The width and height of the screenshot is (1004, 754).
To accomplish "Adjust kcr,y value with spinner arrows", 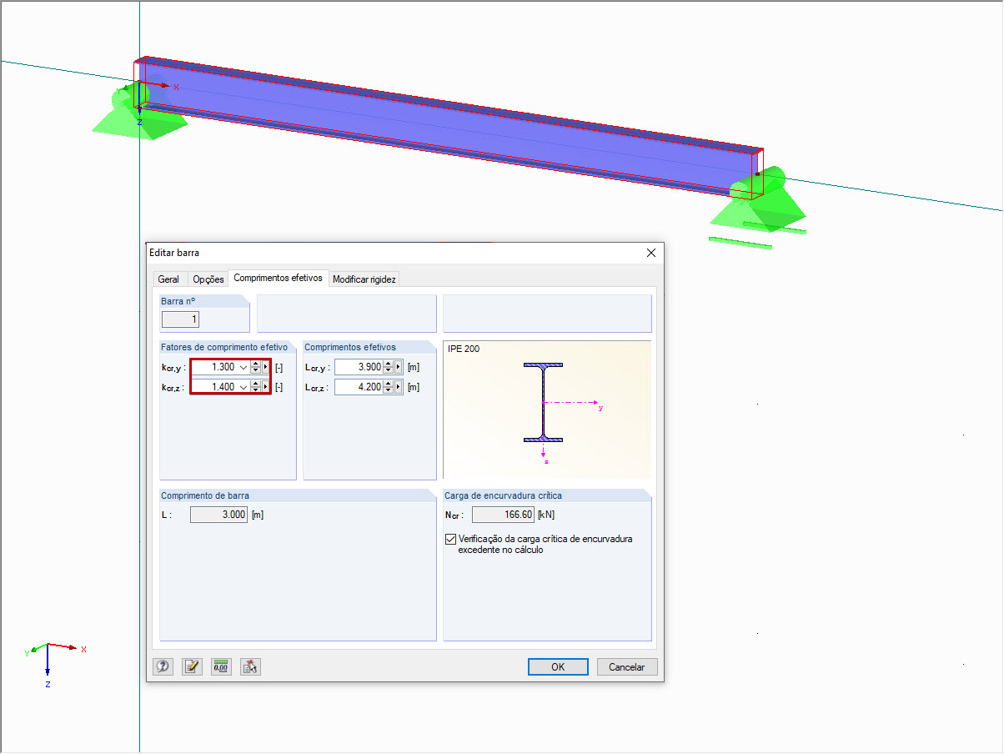I will pos(255,367).
